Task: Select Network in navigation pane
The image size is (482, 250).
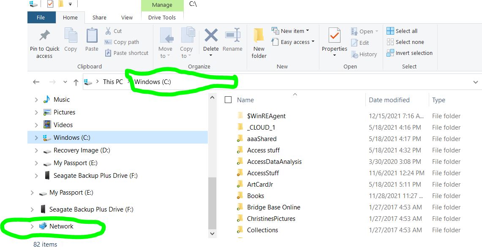Action: 61,226
